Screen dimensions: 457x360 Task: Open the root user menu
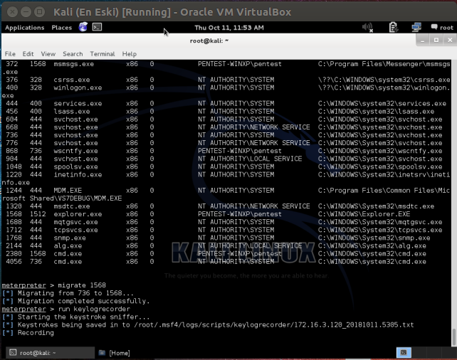[x=442, y=27]
